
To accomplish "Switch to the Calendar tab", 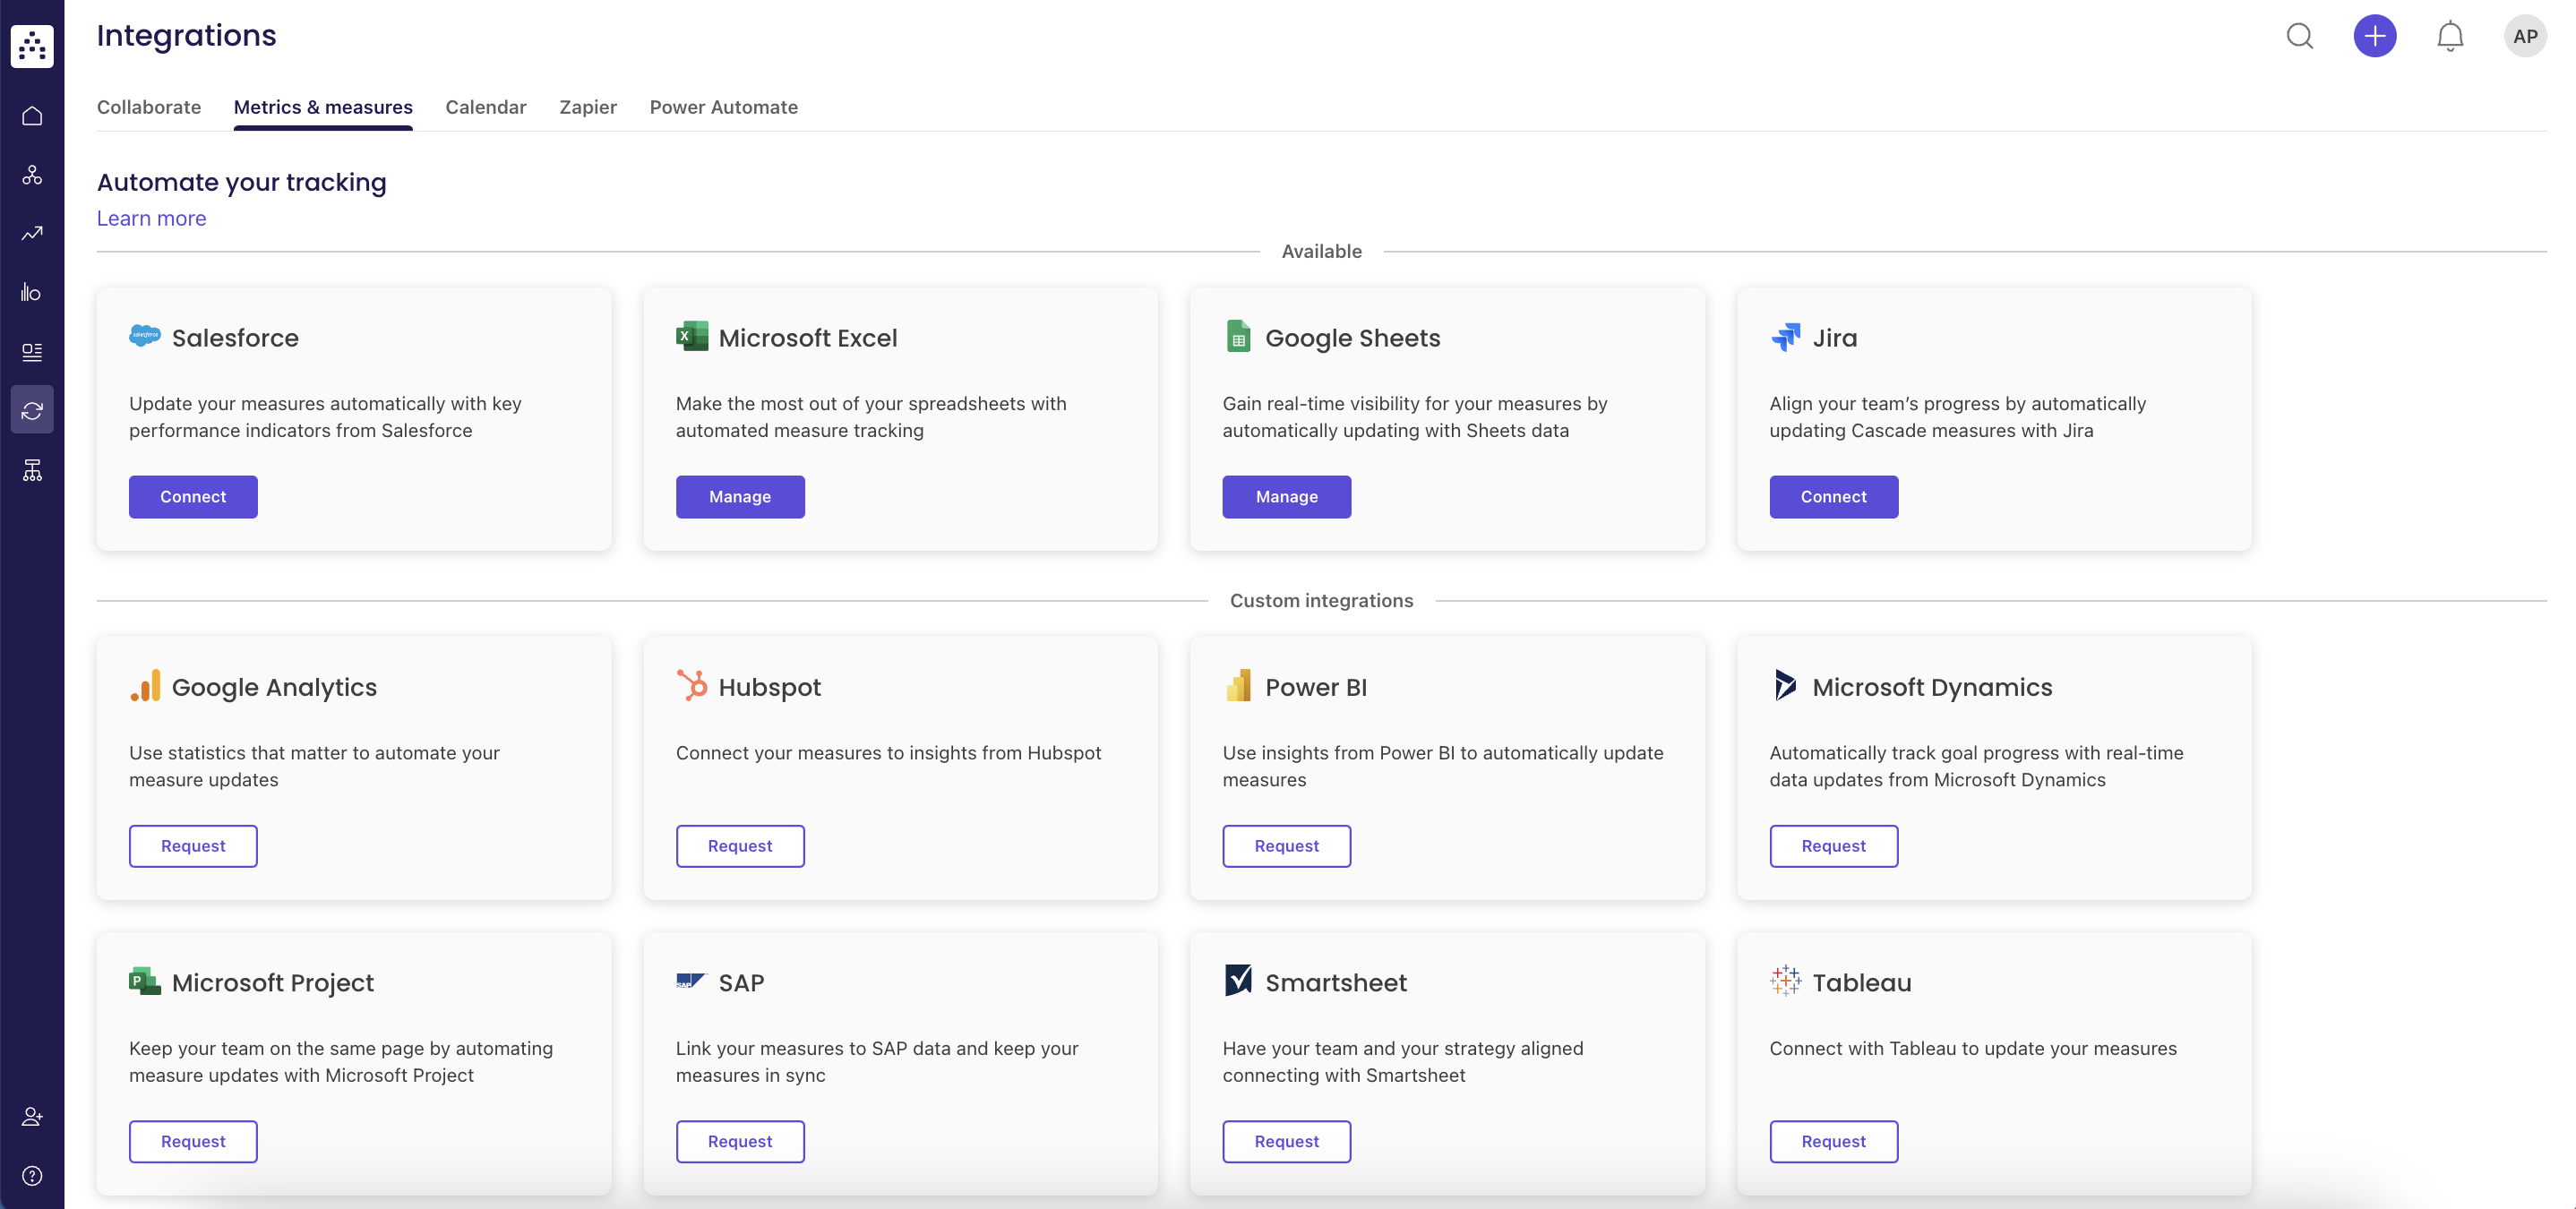I will point(485,107).
